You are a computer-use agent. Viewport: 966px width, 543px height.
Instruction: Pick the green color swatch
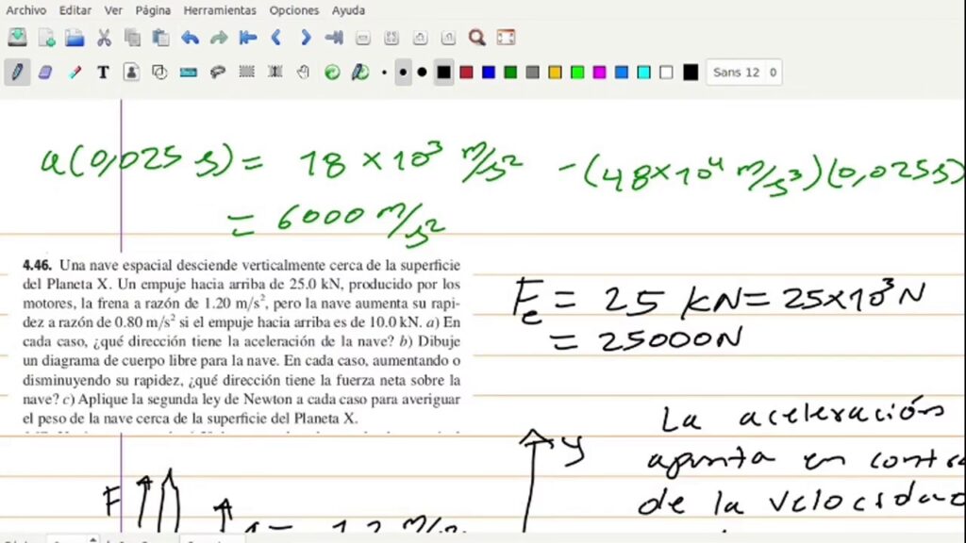point(510,72)
